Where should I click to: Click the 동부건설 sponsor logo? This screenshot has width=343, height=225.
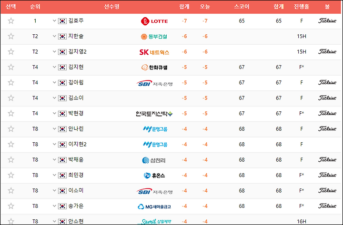click(154, 37)
